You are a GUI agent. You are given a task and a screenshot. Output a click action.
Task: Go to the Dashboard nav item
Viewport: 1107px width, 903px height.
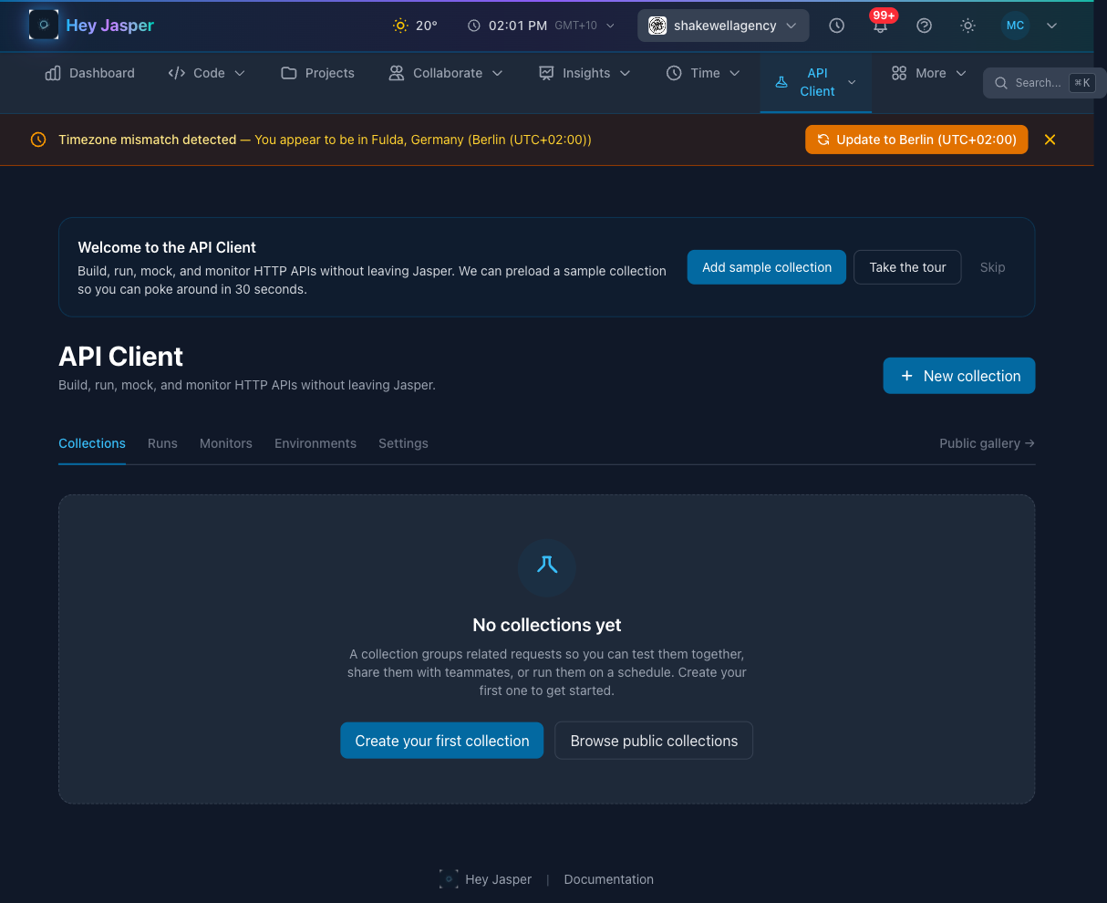89,73
